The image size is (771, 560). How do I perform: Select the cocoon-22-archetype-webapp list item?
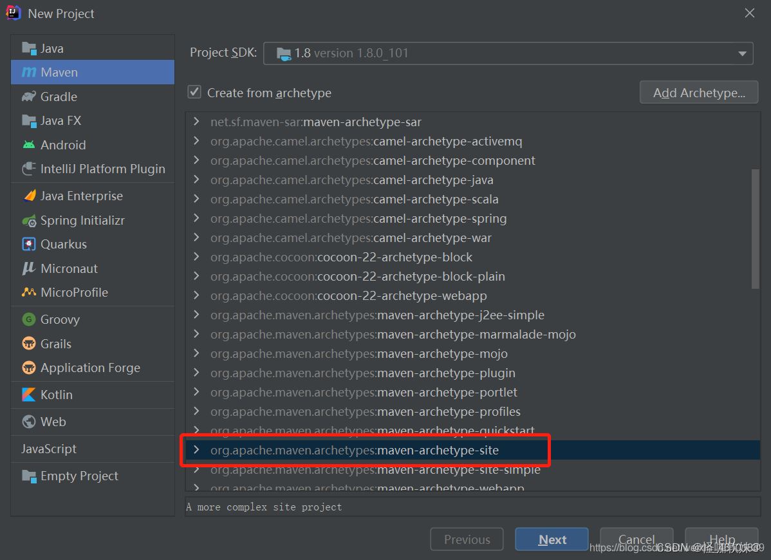click(x=402, y=295)
